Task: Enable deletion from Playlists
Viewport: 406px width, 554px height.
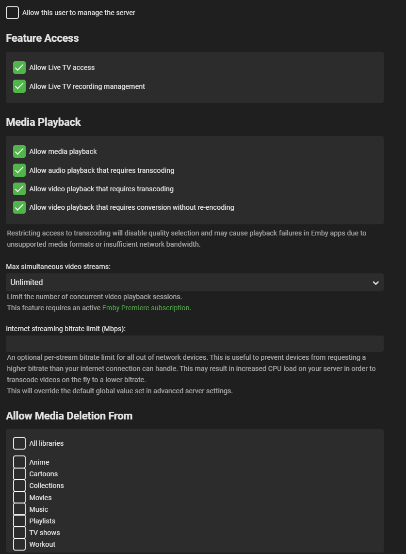Action: [19, 521]
